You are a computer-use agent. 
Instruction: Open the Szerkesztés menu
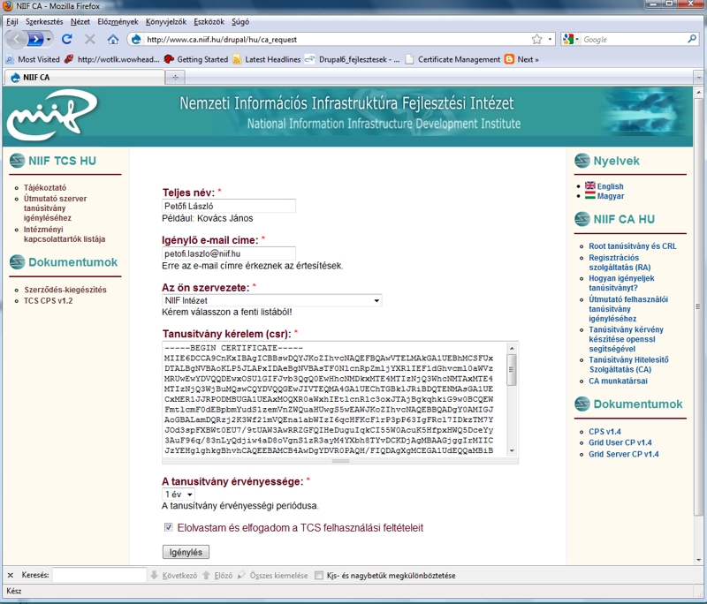click(x=44, y=21)
